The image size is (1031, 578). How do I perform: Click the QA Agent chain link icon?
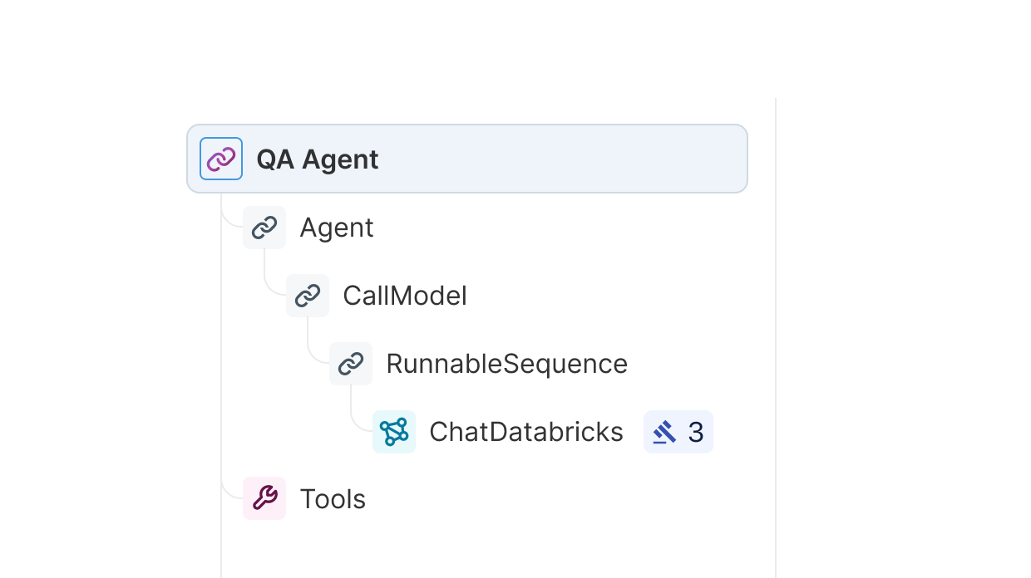tap(221, 159)
